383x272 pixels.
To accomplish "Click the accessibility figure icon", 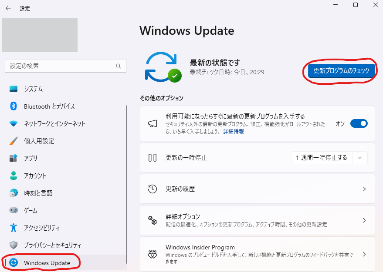I will 14,228.
